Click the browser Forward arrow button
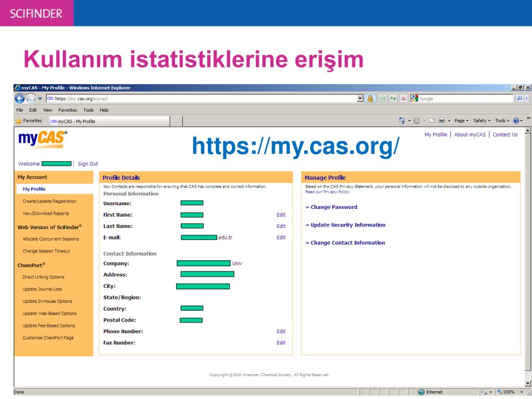The width and height of the screenshot is (532, 399). point(31,99)
